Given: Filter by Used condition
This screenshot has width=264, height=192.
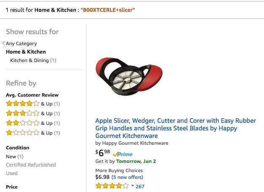Looking at the screenshot, I should [x=12, y=173].
